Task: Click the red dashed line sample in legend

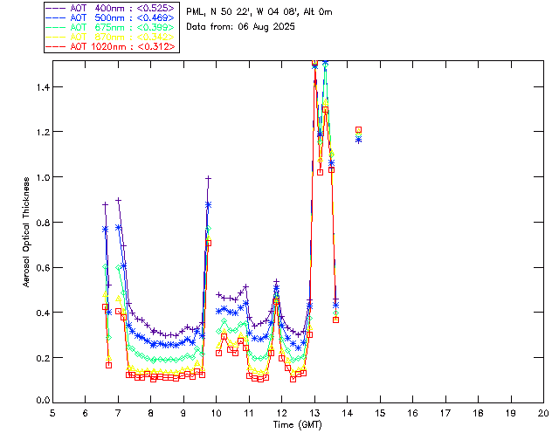Action: click(56, 46)
